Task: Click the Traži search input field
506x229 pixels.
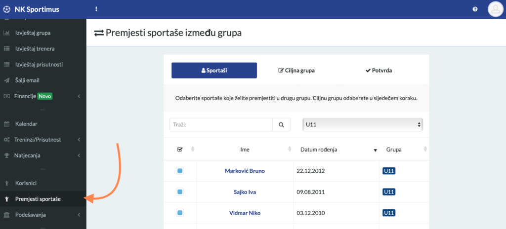Action: (221, 125)
